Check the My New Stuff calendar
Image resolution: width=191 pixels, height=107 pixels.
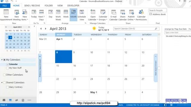(7, 68)
